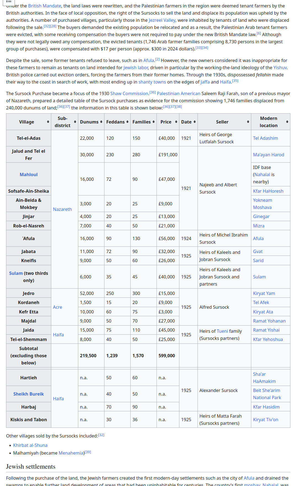Open the Afula link in modern location column

258,238
